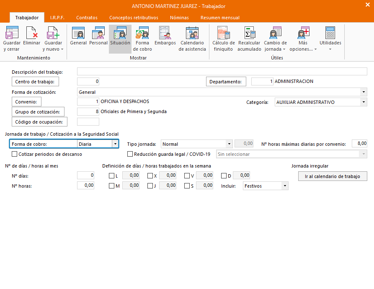
Task: Click the Departamento button
Action: click(226, 82)
